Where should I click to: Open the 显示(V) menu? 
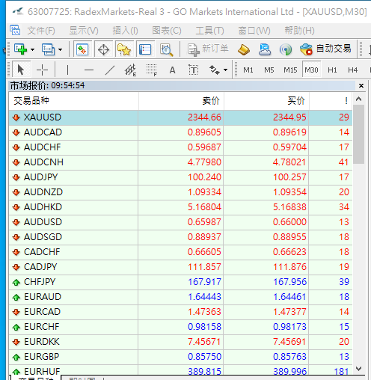pos(84,31)
